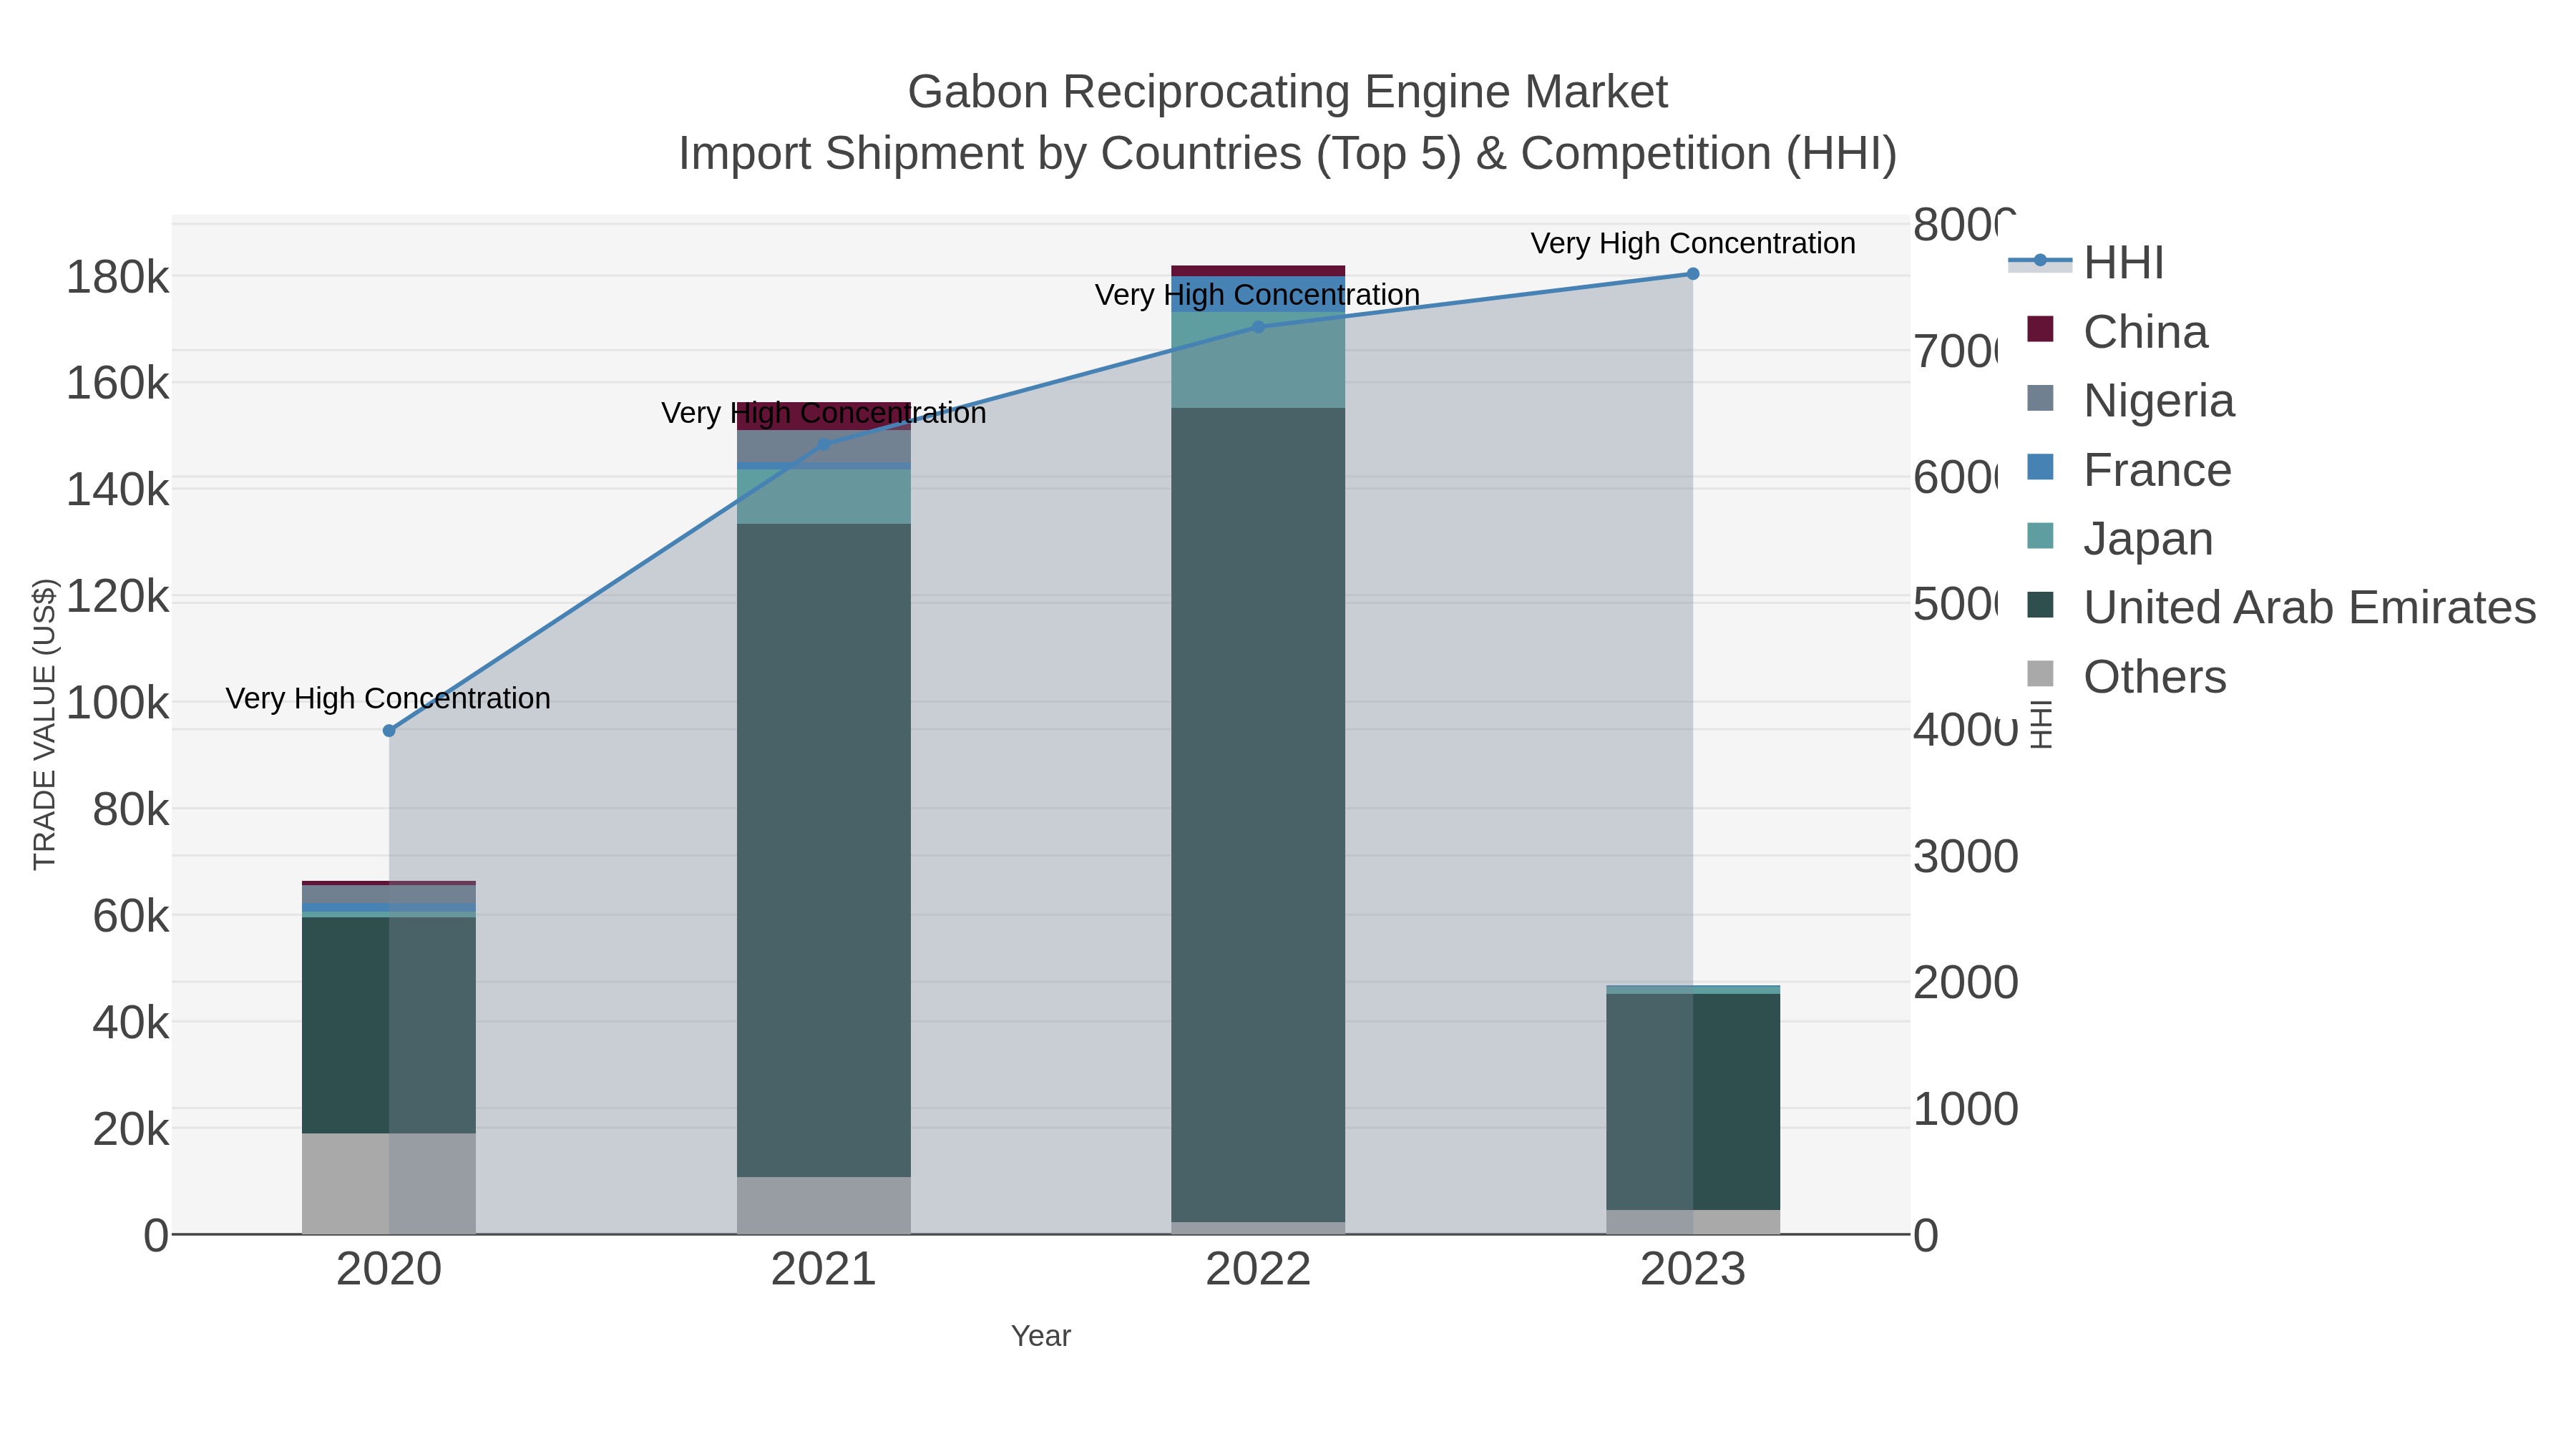Click the 2021 China bar segment
This screenshot has height=1449, width=2576.
click(x=824, y=416)
